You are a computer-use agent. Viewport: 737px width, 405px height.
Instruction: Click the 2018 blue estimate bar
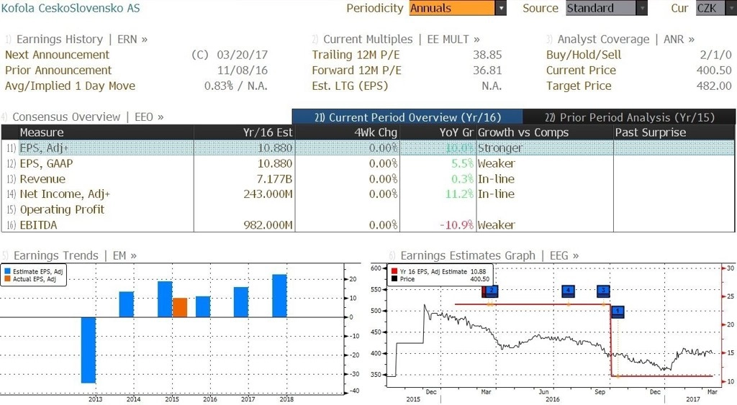point(279,296)
